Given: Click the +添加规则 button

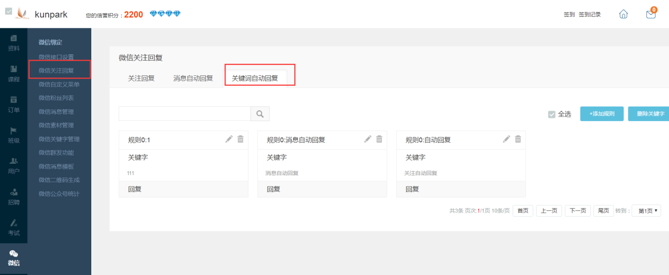Looking at the screenshot, I should click(602, 114).
